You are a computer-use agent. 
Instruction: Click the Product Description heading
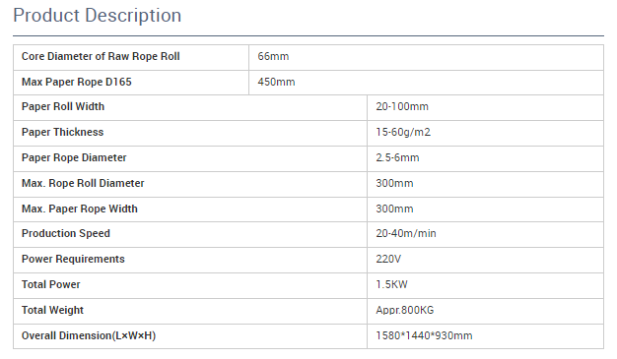[98, 16]
